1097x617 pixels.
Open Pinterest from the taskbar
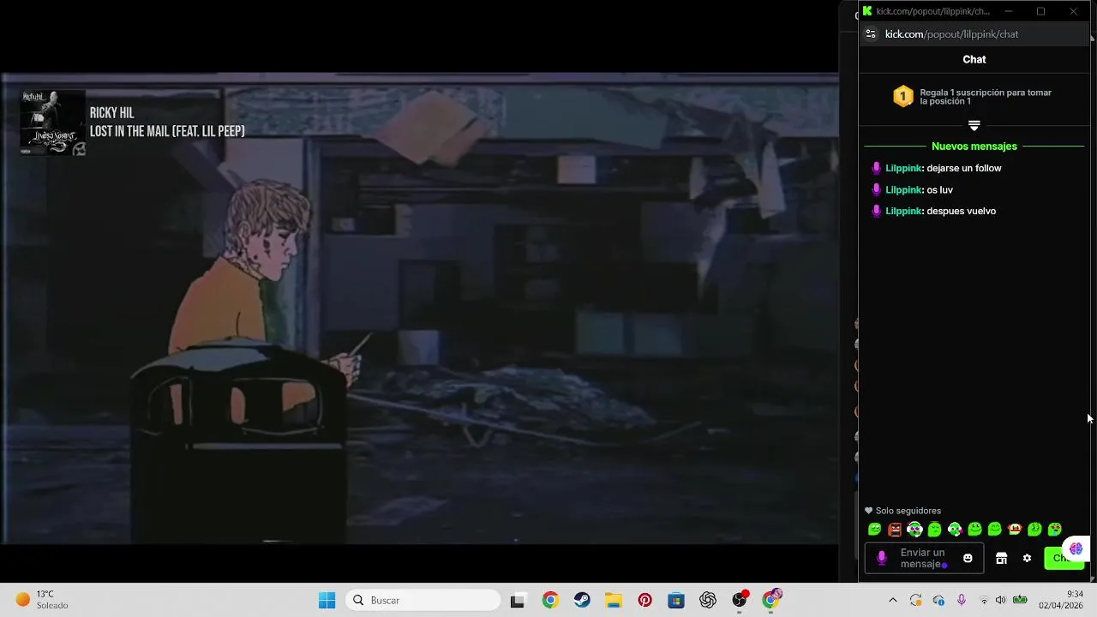pyautogui.click(x=645, y=600)
